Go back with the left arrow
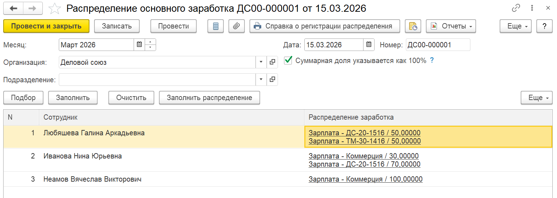The image size is (557, 198). (13, 8)
